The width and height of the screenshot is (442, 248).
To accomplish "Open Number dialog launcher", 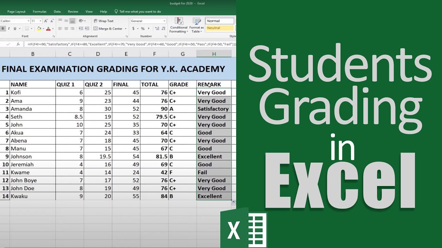I will point(165,36).
